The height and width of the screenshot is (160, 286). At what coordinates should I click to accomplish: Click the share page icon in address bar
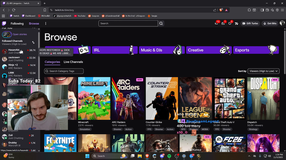[214, 10]
